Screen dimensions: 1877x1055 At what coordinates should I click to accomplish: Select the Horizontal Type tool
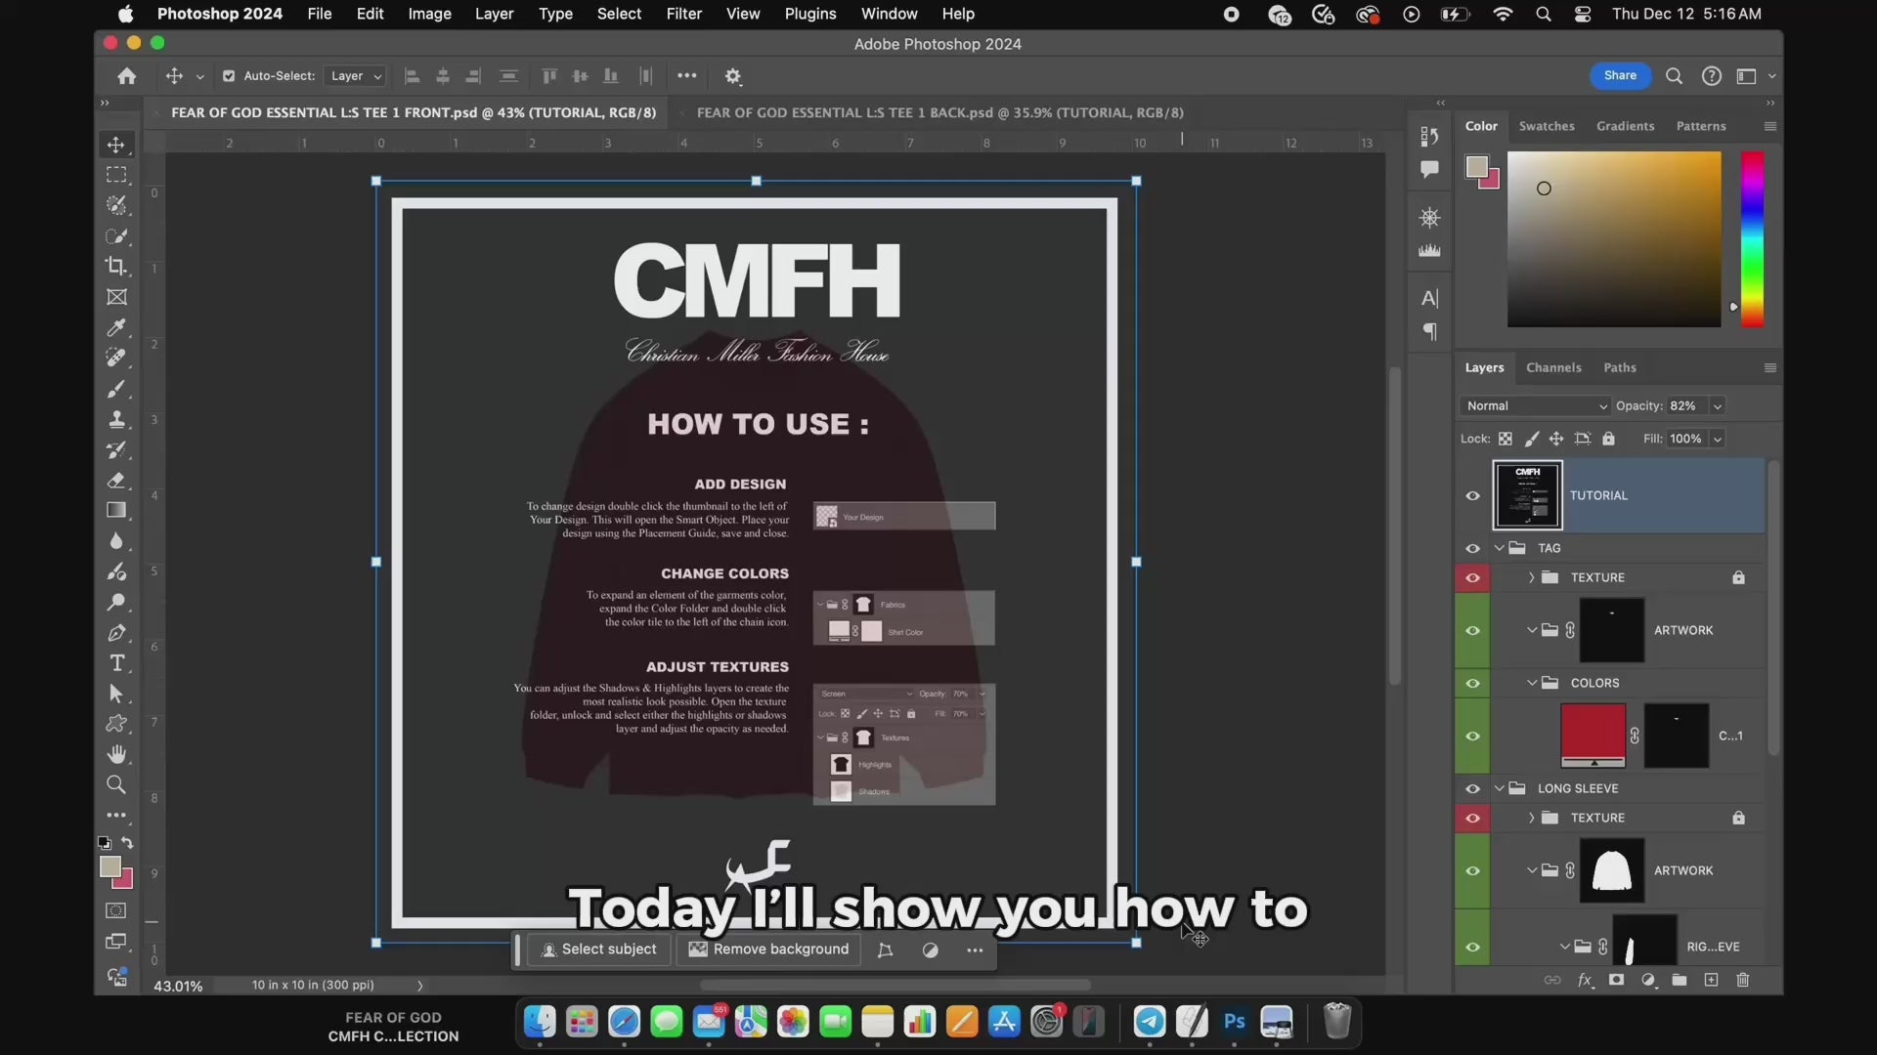pos(116,663)
